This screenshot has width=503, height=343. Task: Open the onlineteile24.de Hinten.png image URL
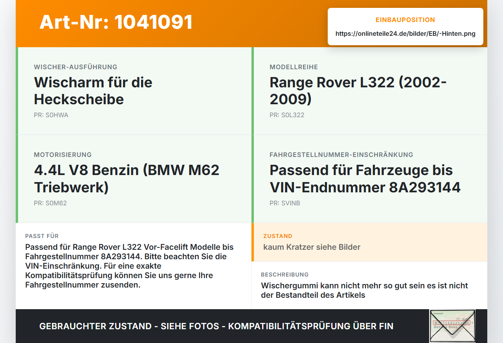[x=406, y=34]
